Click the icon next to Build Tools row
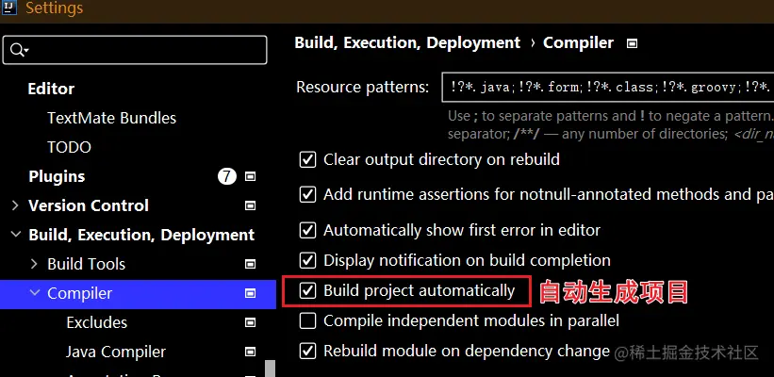This screenshot has width=774, height=377. (251, 264)
